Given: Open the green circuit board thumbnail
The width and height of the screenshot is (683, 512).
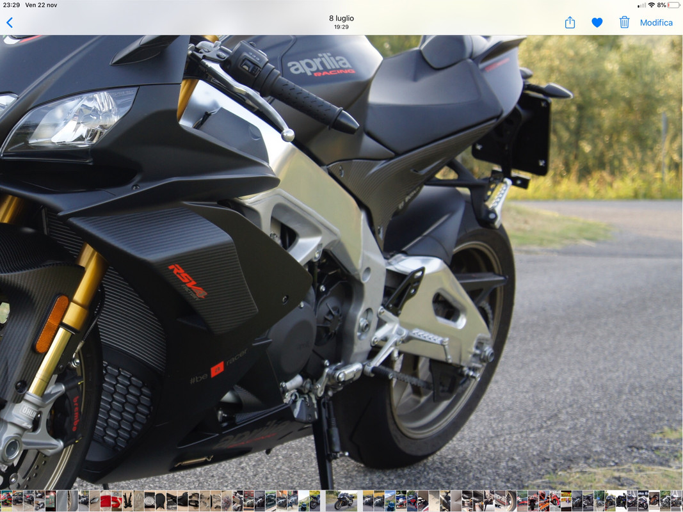Looking at the screenshot, I should tap(51, 500).
